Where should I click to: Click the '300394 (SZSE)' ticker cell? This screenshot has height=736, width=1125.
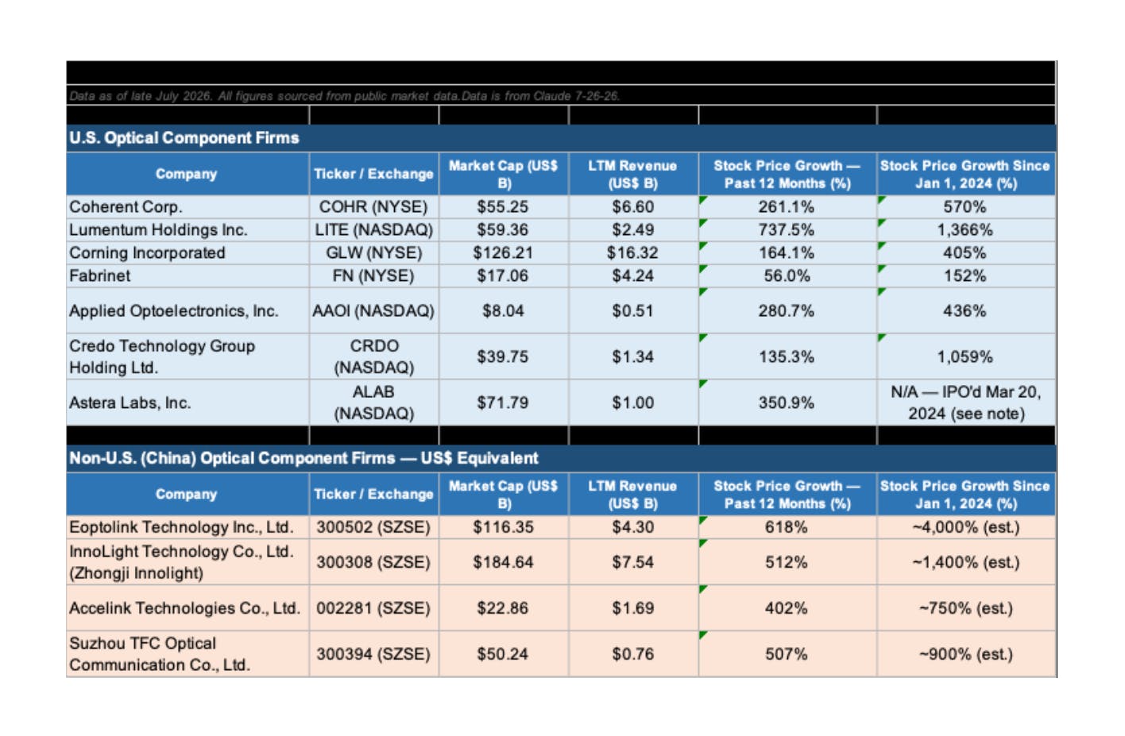tap(373, 655)
